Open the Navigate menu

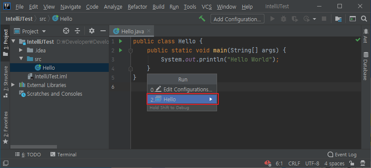(x=70, y=7)
